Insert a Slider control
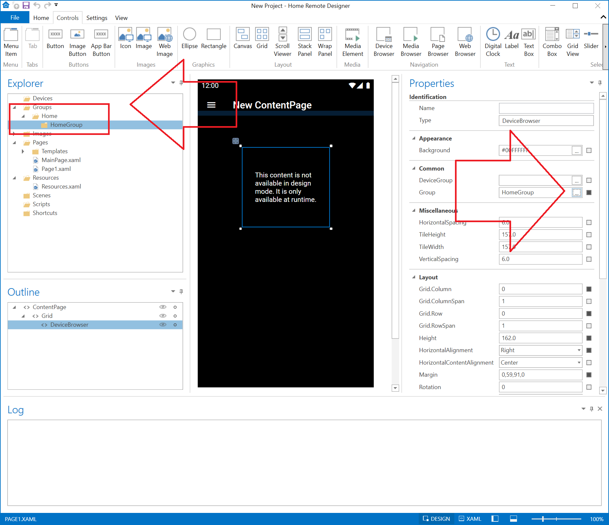This screenshot has width=609, height=525. (x=591, y=39)
